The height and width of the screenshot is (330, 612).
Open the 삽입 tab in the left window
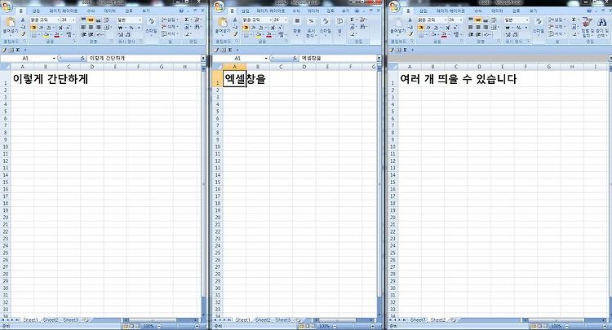[x=36, y=11]
